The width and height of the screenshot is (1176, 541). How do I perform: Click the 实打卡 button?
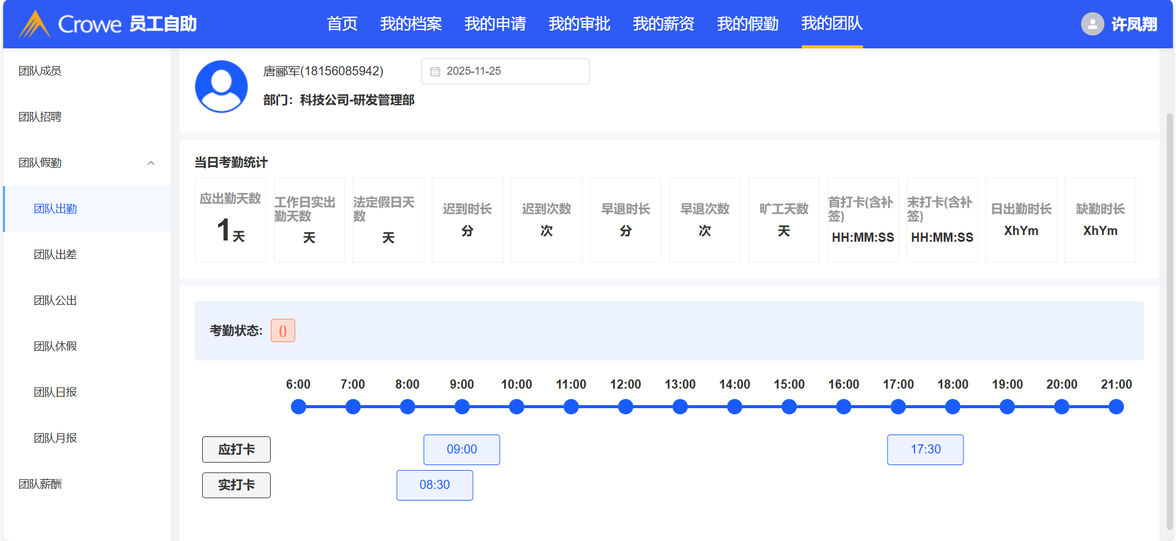coord(236,485)
